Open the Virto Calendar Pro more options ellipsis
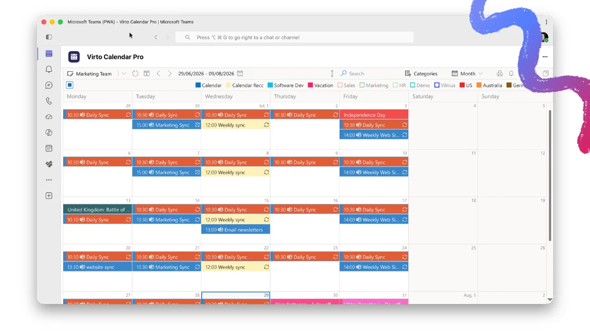Viewport: 590px width, 332px height. coord(545,57)
